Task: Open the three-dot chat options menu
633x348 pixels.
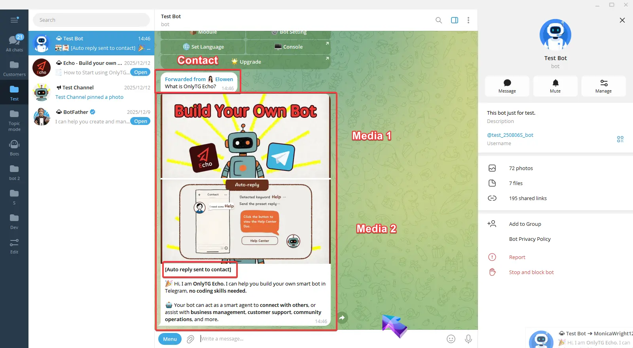Action: click(468, 20)
